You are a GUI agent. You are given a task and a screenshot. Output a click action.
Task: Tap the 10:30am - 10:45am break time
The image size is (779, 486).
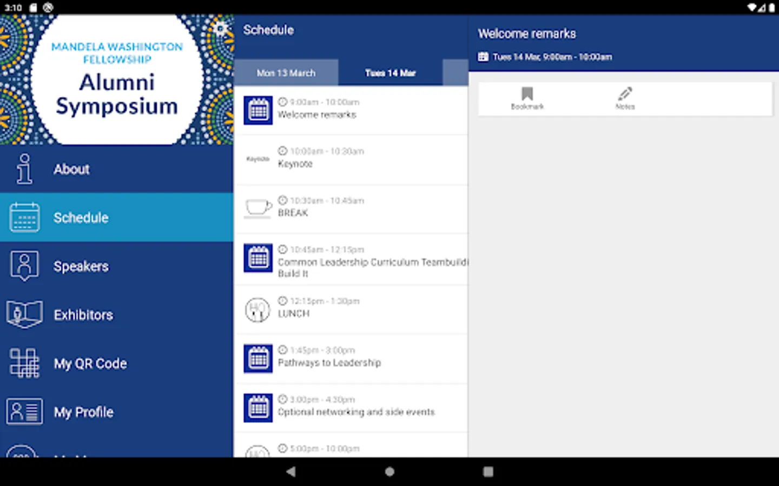pyautogui.click(x=327, y=200)
